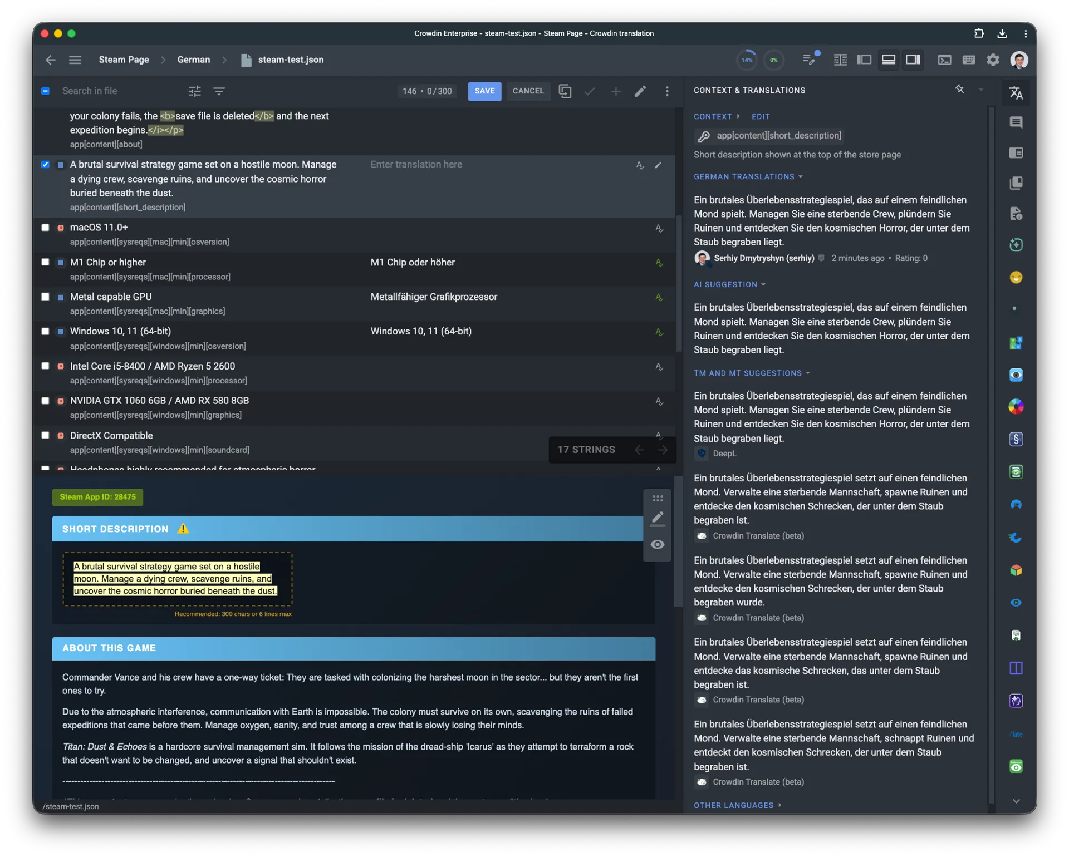Open Crowdin editor settings via gear icon
This screenshot has width=1069, height=857.
click(x=993, y=60)
